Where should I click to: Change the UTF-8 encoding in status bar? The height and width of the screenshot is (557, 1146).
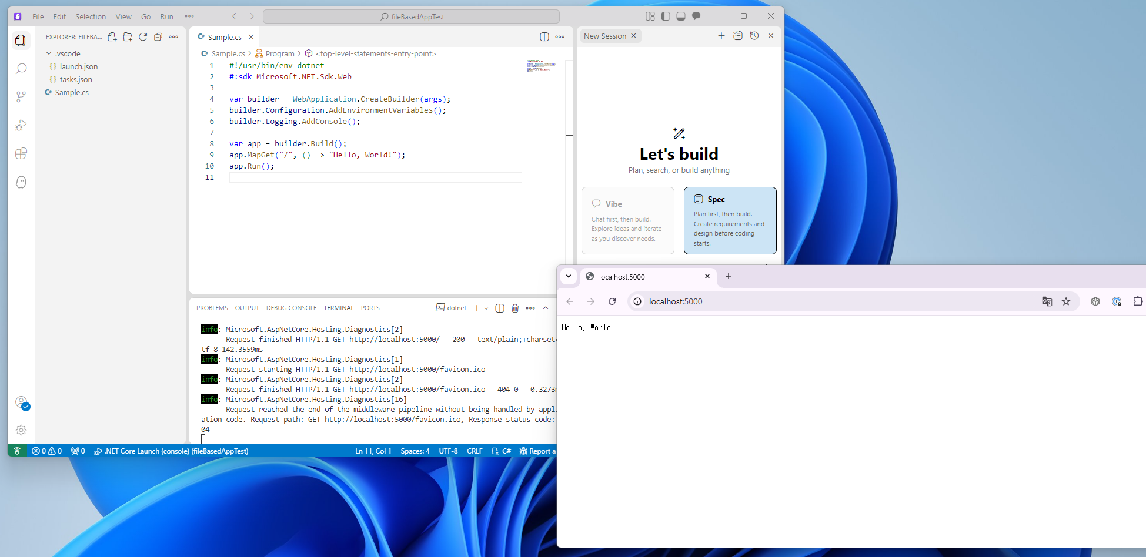(x=448, y=451)
